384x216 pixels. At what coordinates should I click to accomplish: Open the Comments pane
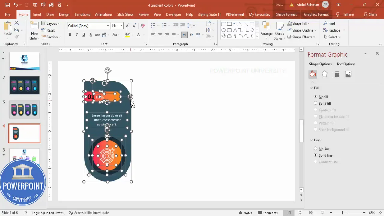coord(268,213)
